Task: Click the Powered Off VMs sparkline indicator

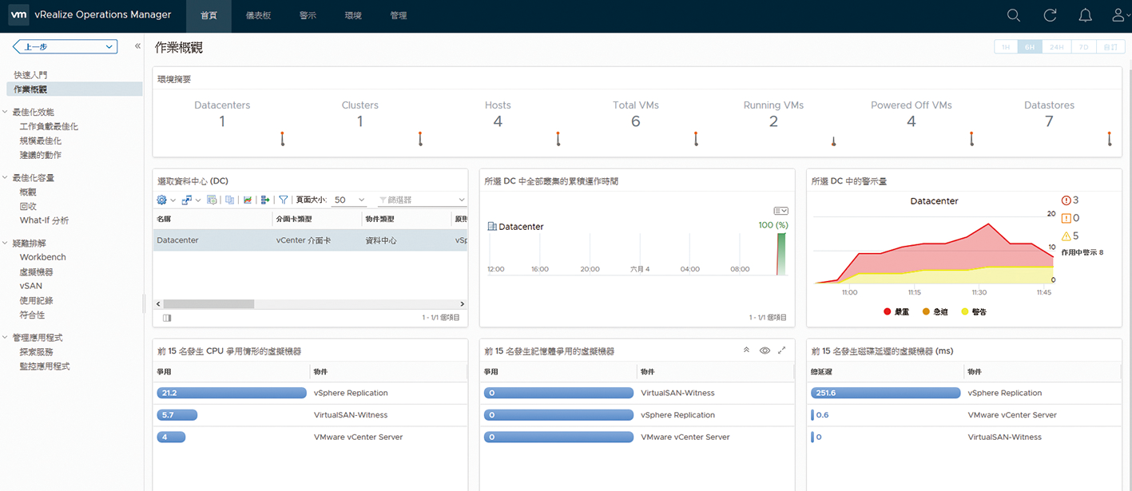Action: (x=971, y=139)
